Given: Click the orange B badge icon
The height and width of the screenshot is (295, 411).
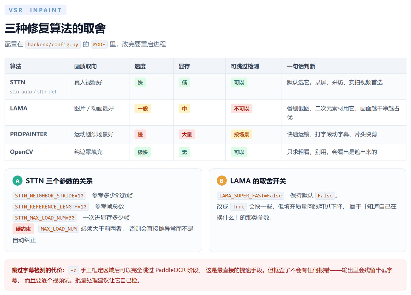Looking at the screenshot, I should 222,181.
